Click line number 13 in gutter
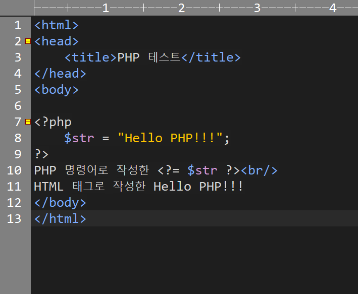 (14, 219)
